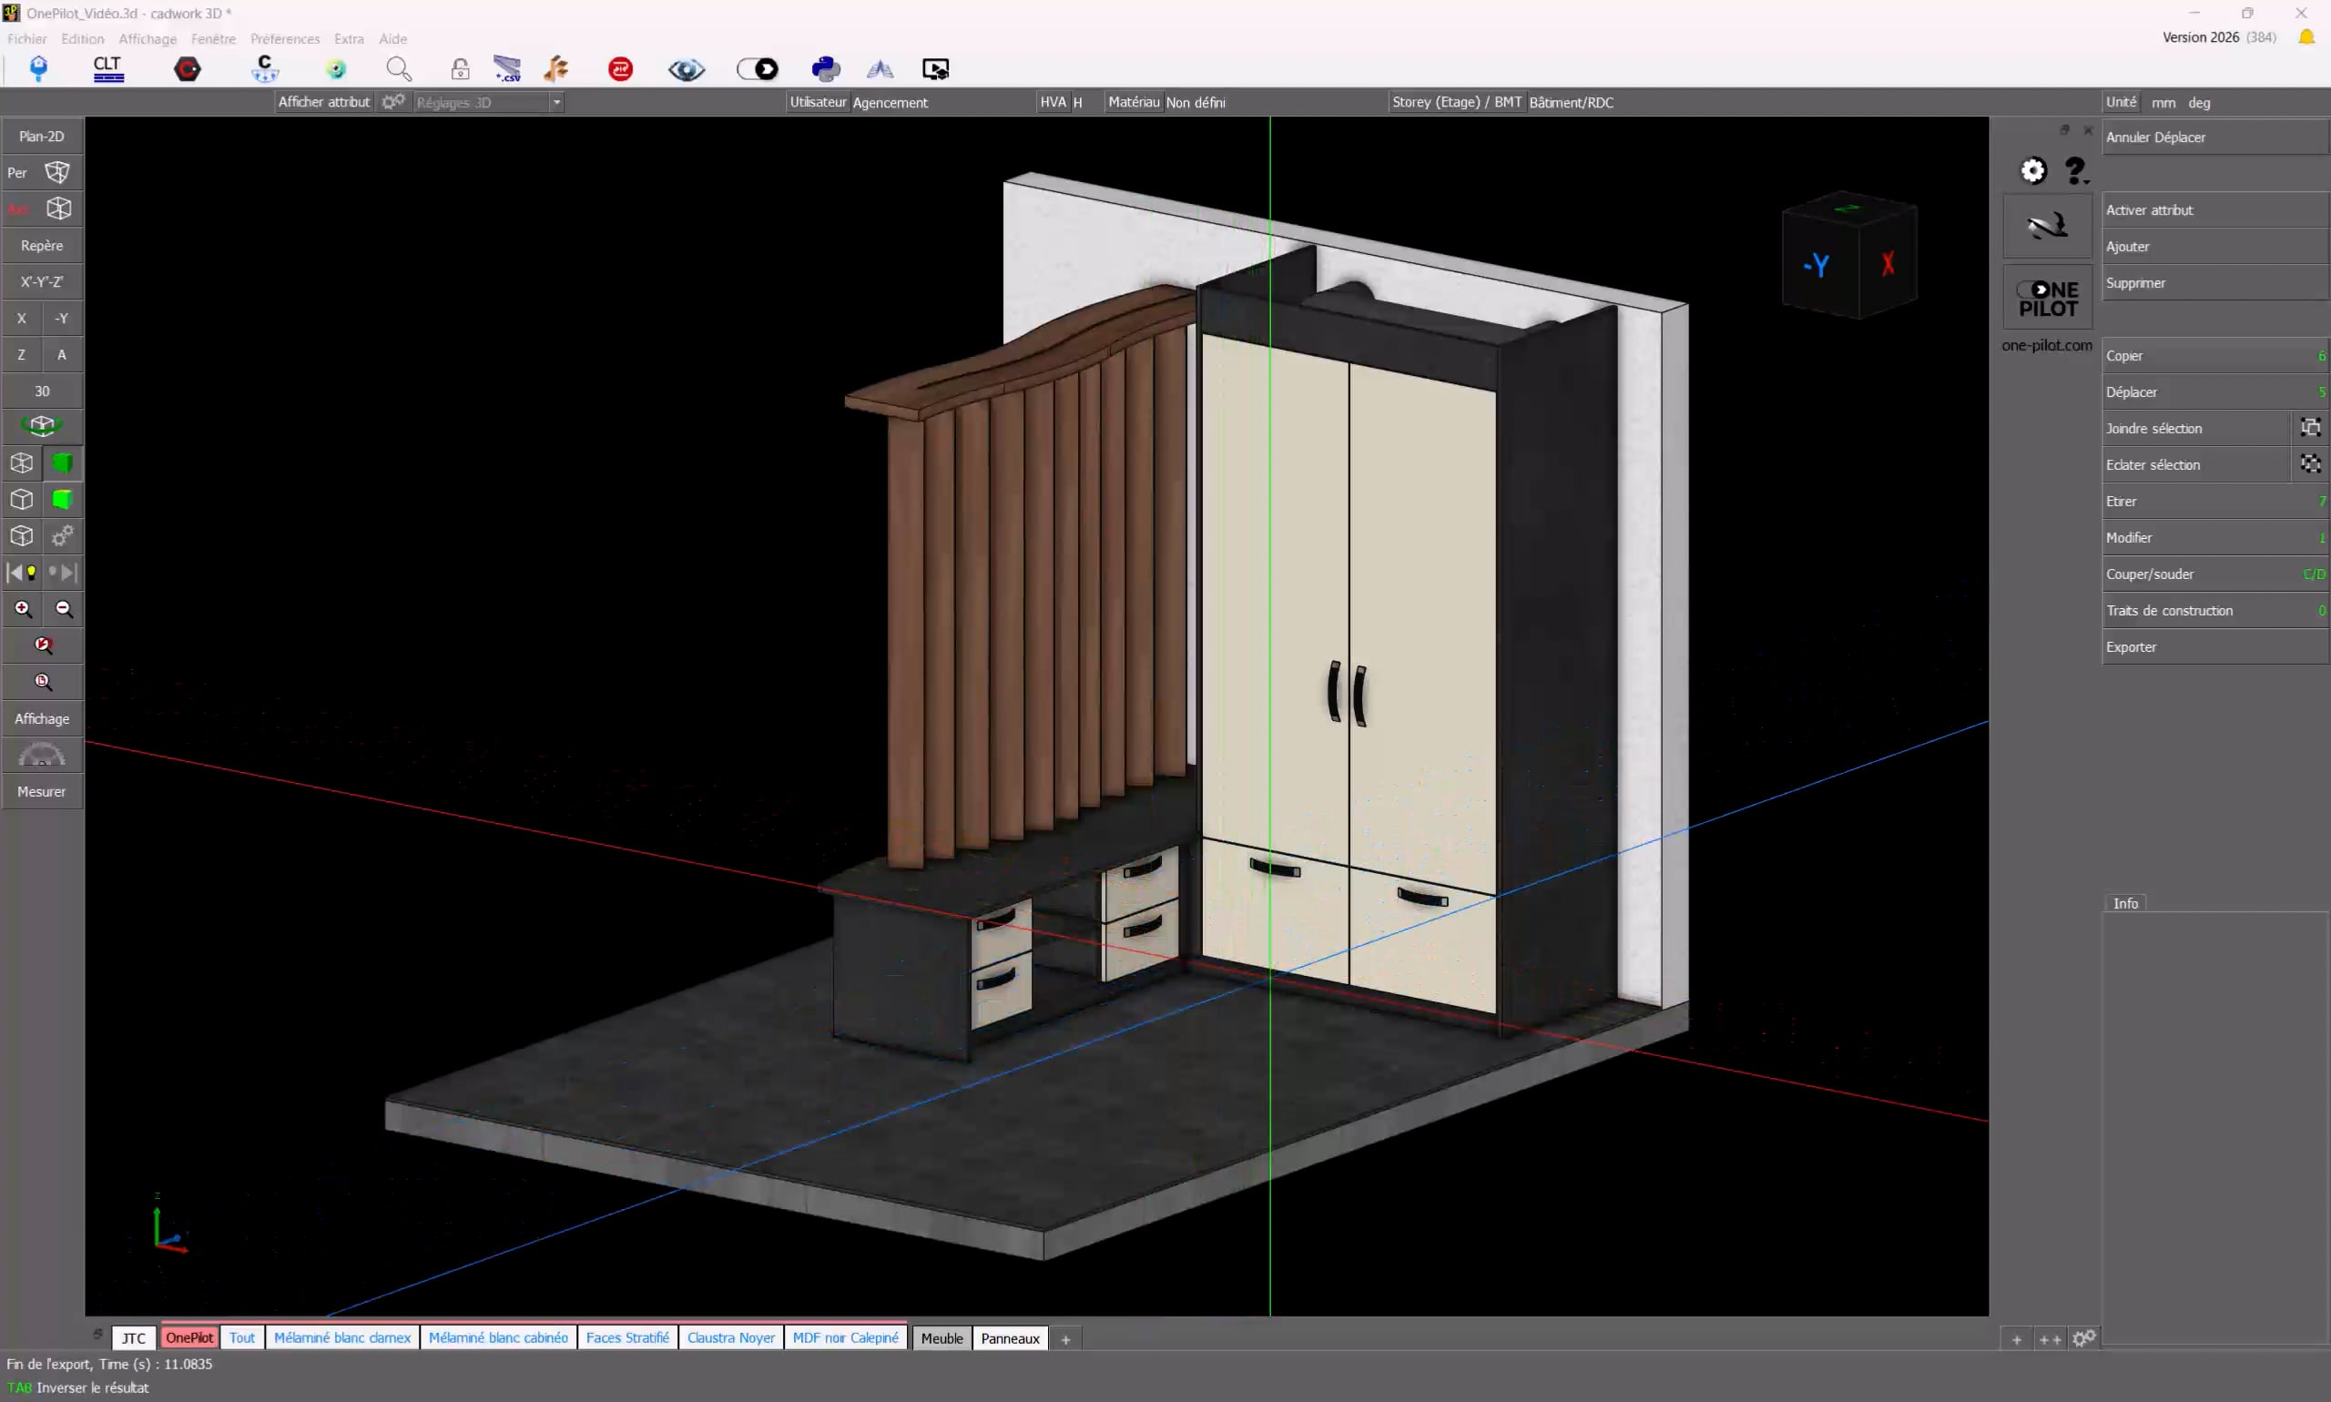Click the zoom out magnifier icon
The image size is (2331, 1402).
click(64, 609)
